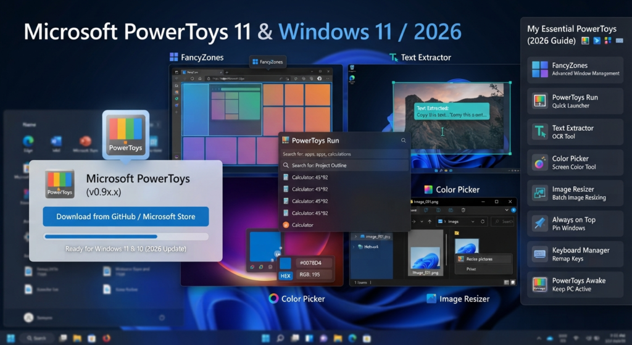
Task: Click PowerToys Awake Keep PC Active icon
Action: [539, 285]
